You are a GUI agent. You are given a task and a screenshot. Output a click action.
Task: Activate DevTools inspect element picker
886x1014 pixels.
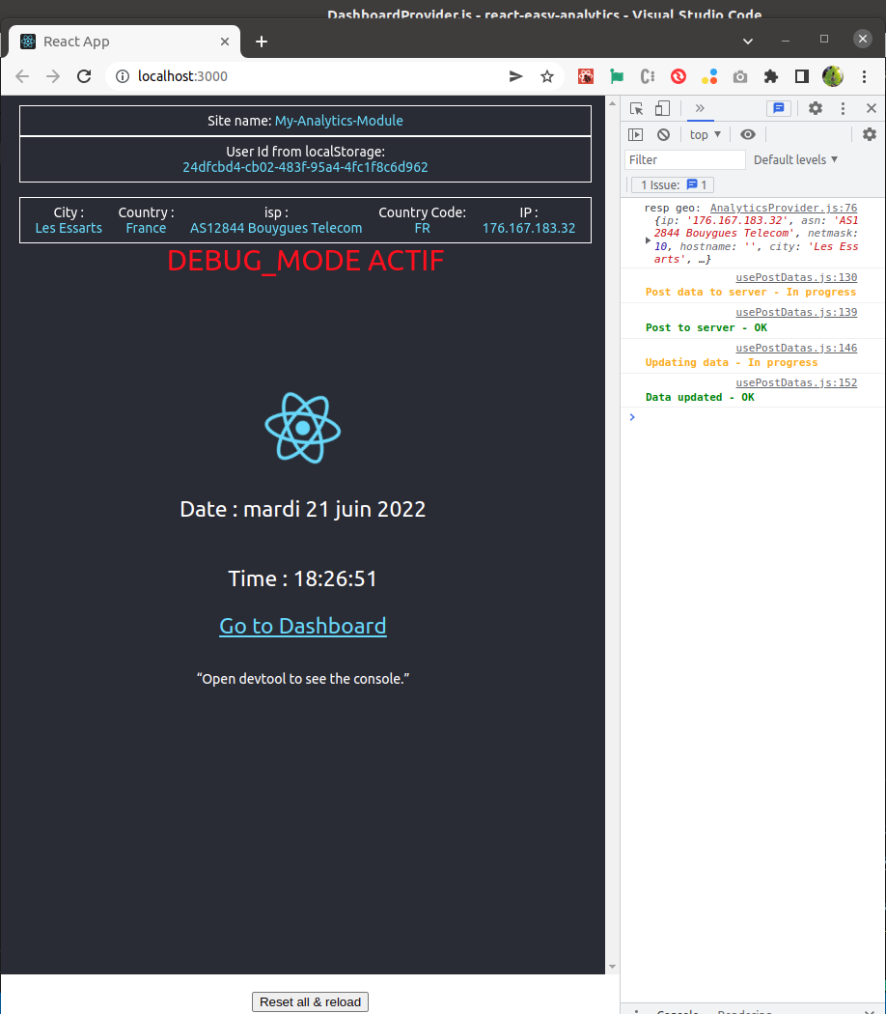(x=637, y=108)
